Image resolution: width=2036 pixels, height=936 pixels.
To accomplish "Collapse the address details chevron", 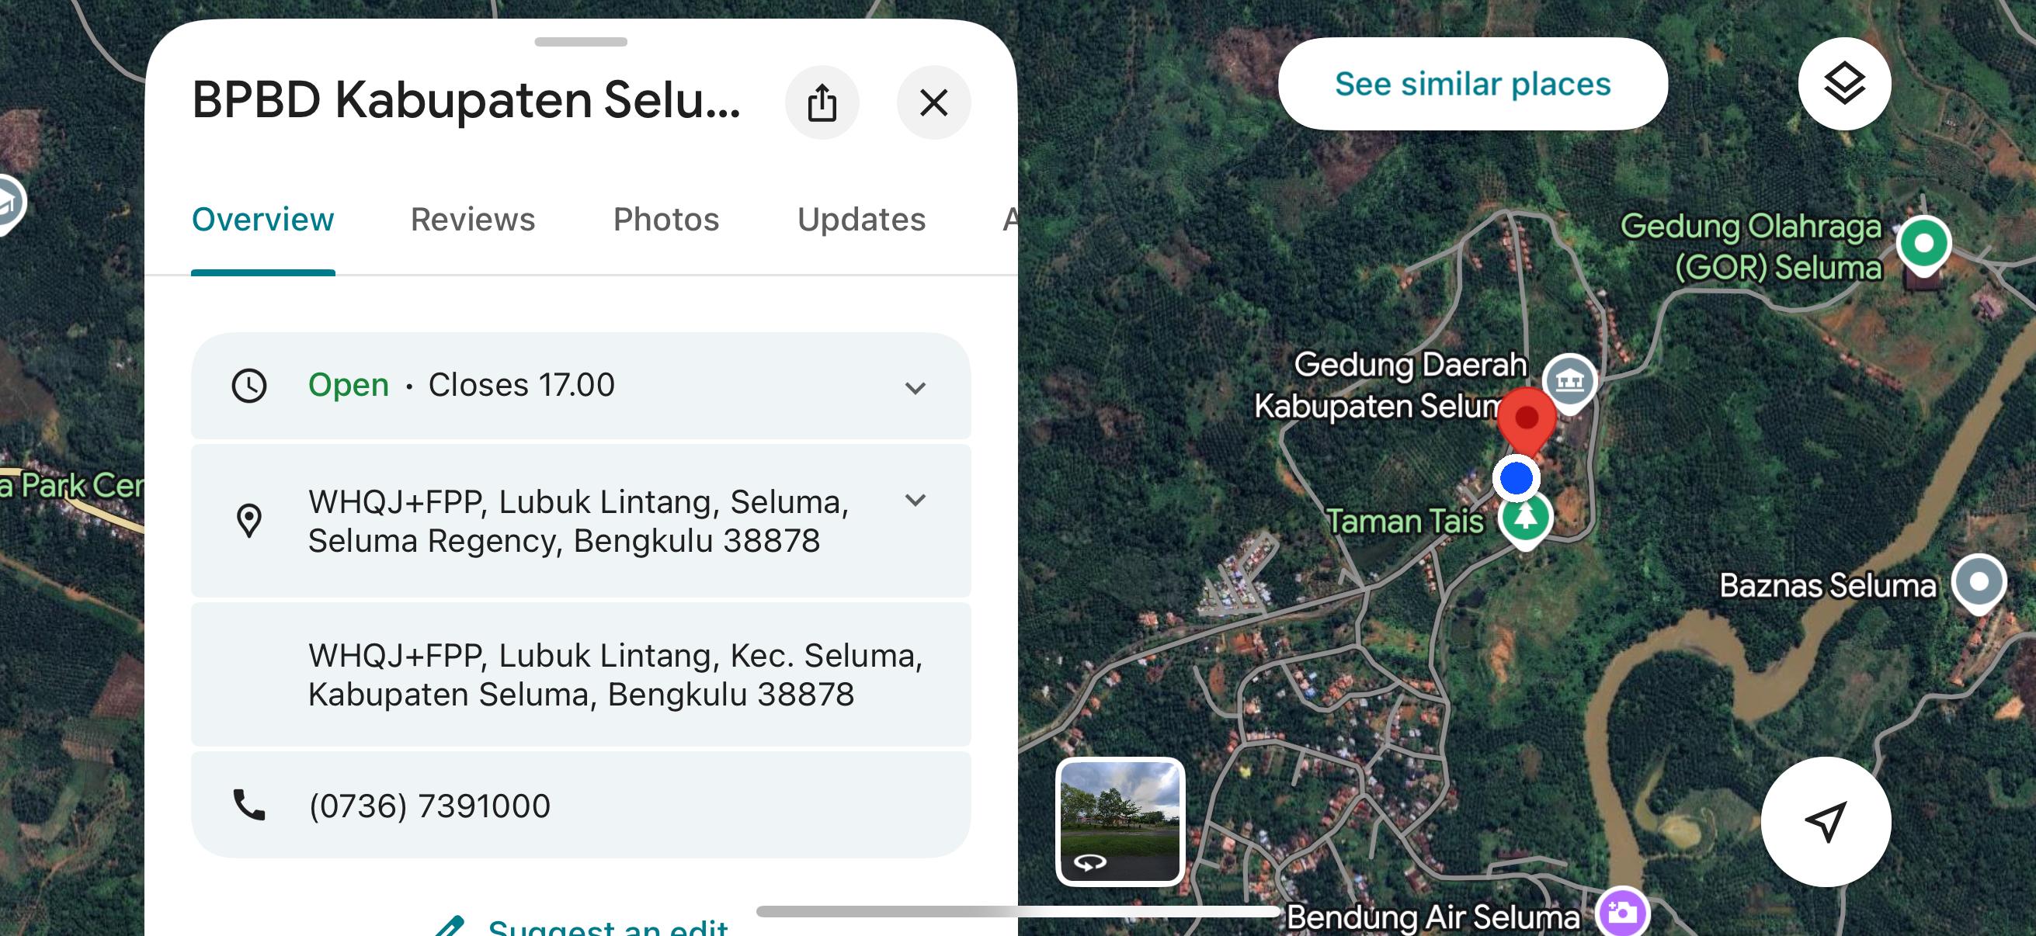I will click(915, 500).
